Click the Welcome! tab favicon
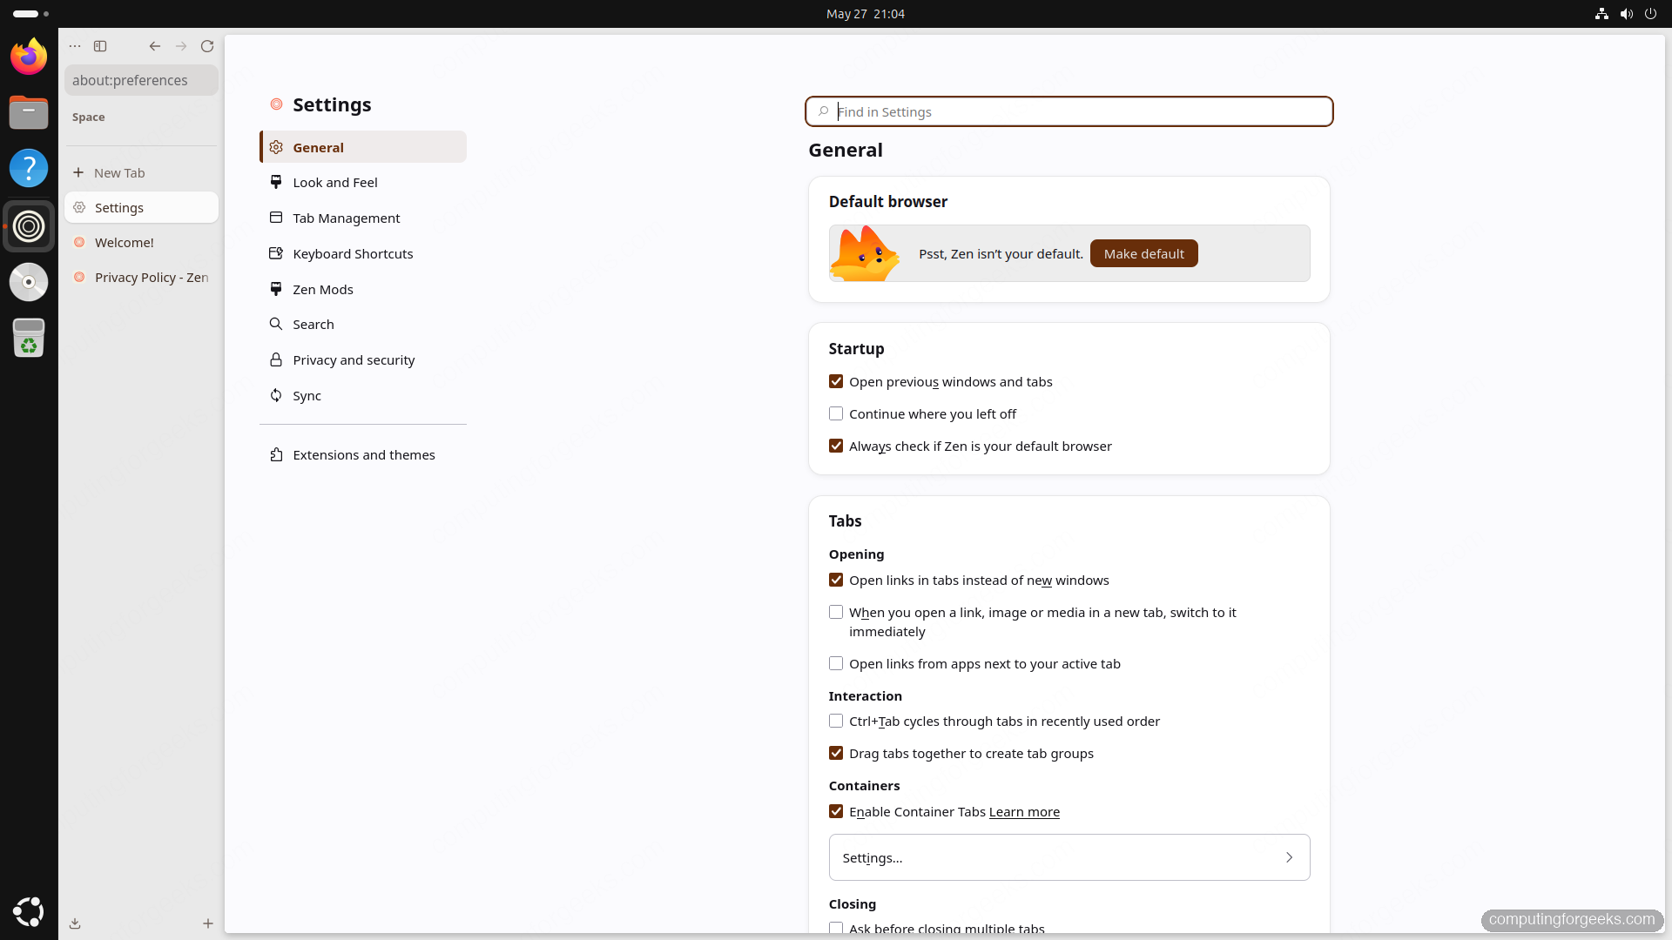The width and height of the screenshot is (1672, 940). [x=79, y=242]
